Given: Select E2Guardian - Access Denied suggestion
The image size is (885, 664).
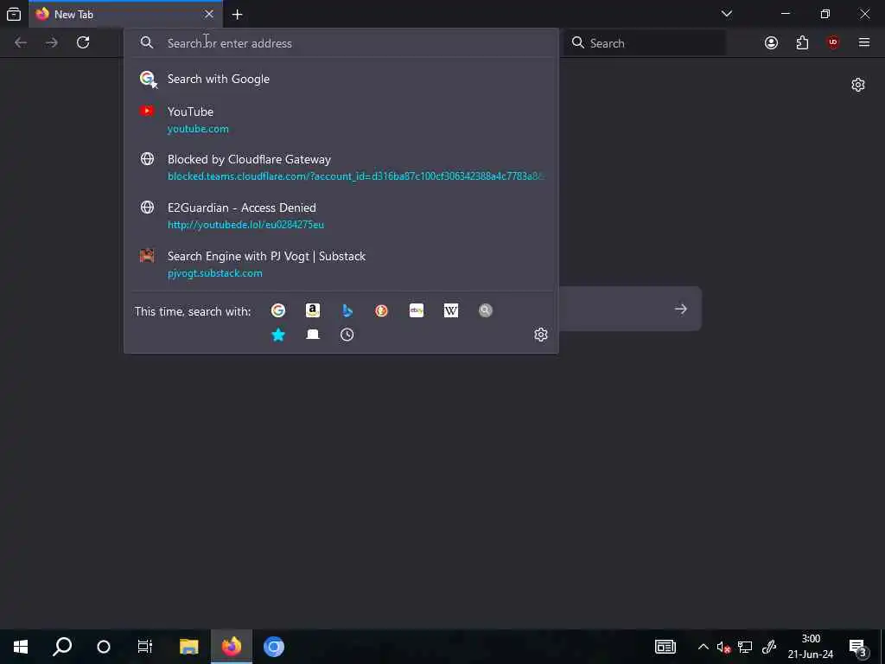Looking at the screenshot, I should (341, 215).
